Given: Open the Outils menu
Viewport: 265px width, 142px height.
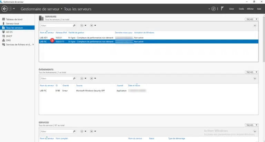Looking at the screenshot, I should (241, 9).
